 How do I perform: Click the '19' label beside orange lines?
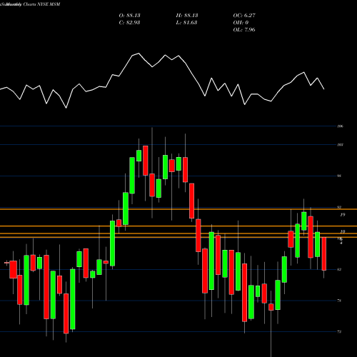[x=343, y=215]
